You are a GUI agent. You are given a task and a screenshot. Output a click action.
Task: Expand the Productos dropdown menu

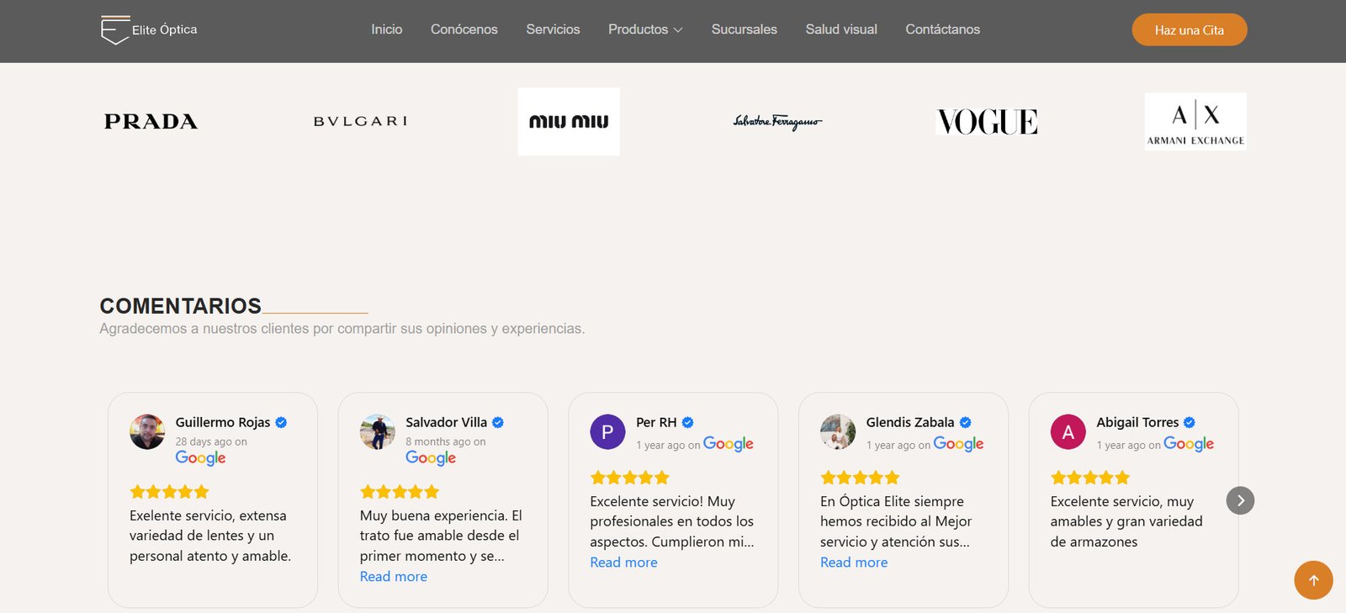[x=645, y=29]
